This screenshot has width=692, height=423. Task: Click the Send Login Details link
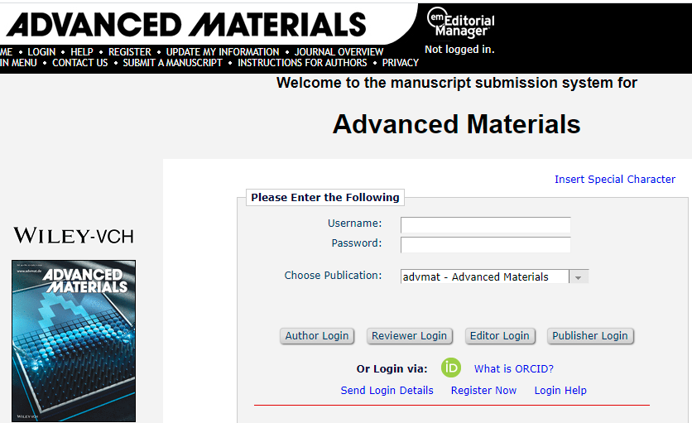(x=387, y=391)
